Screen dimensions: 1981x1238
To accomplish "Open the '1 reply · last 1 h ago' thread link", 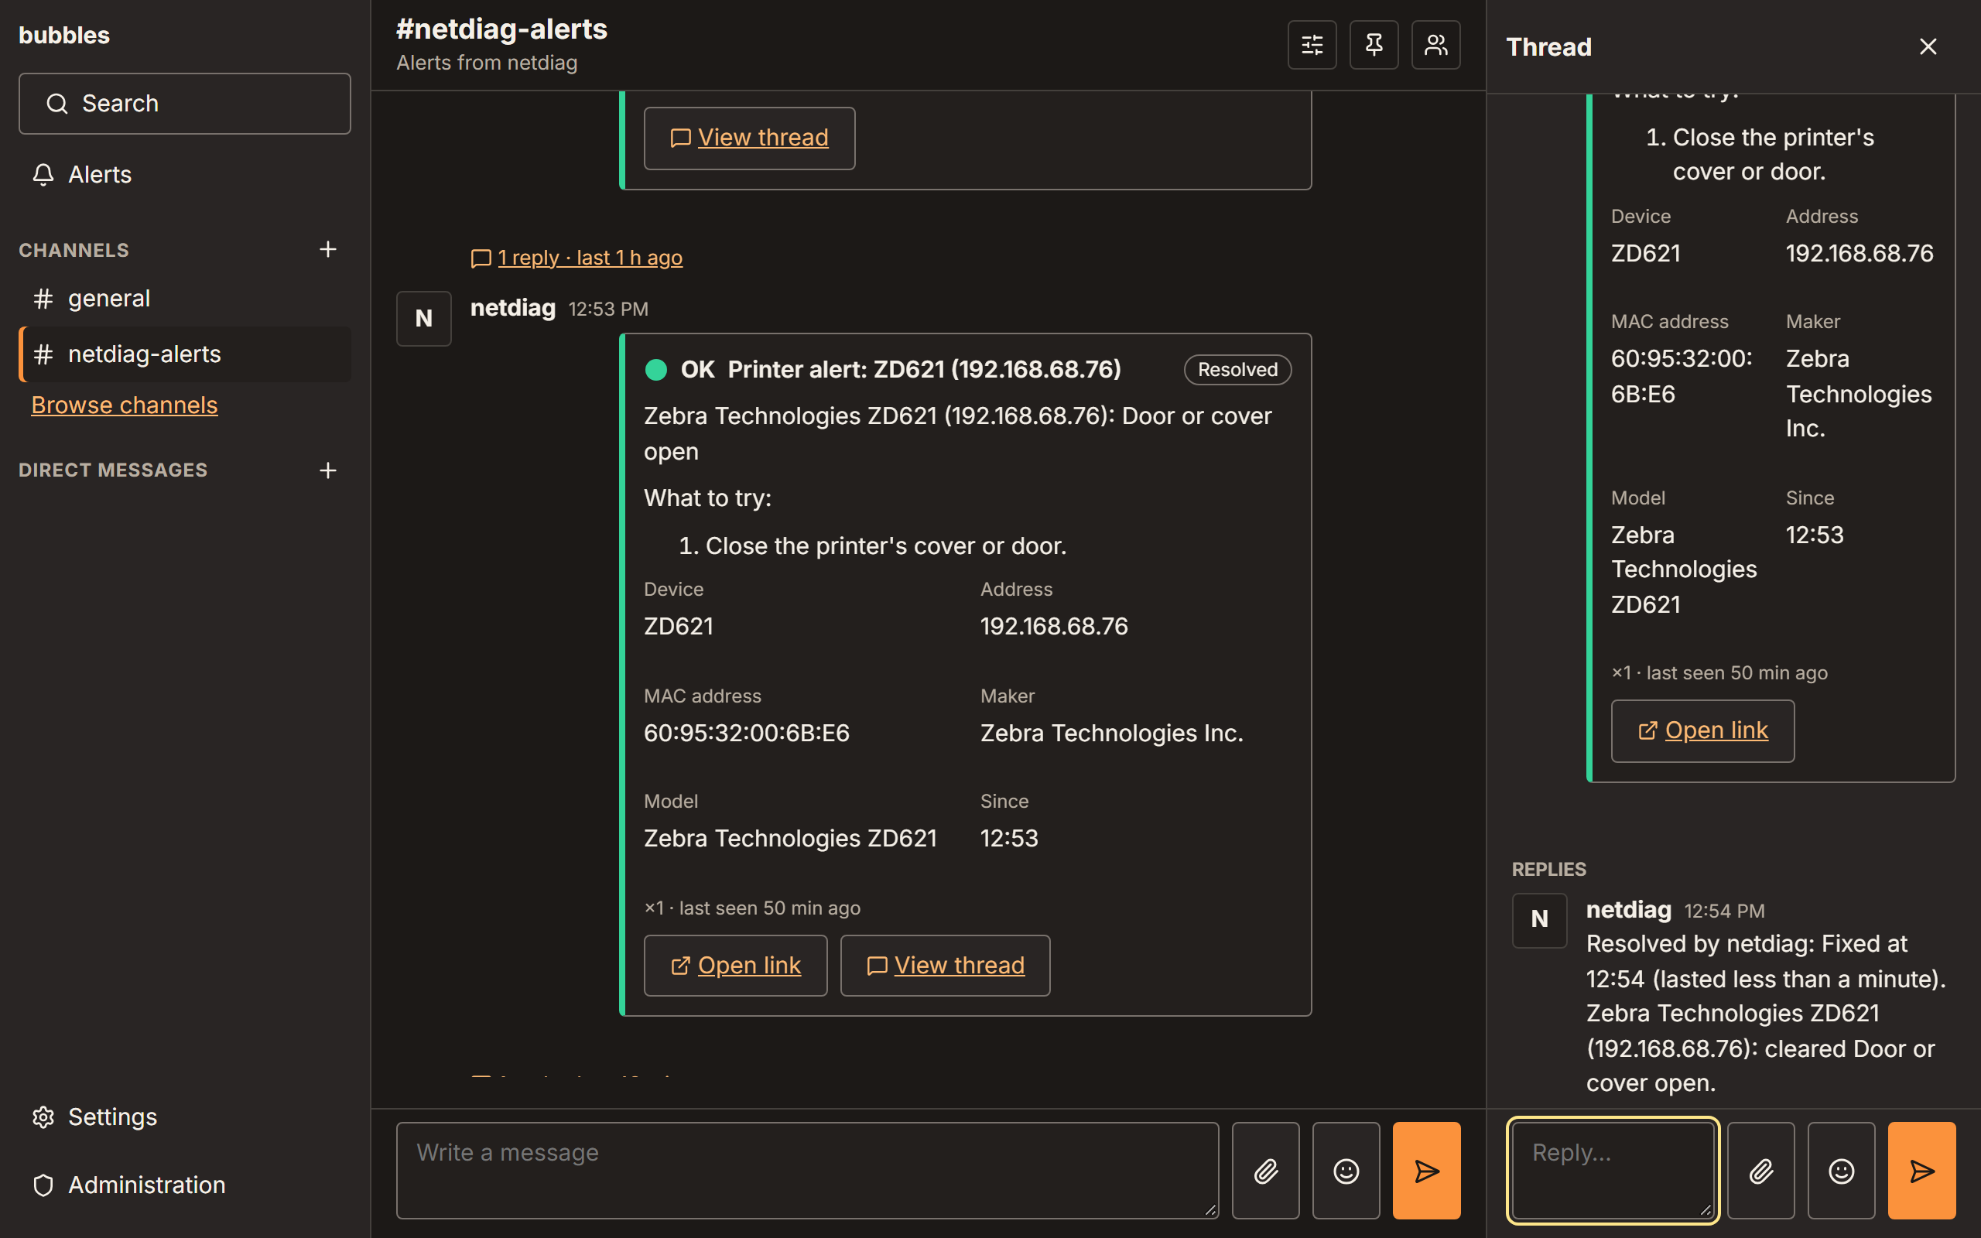I will (x=577, y=257).
